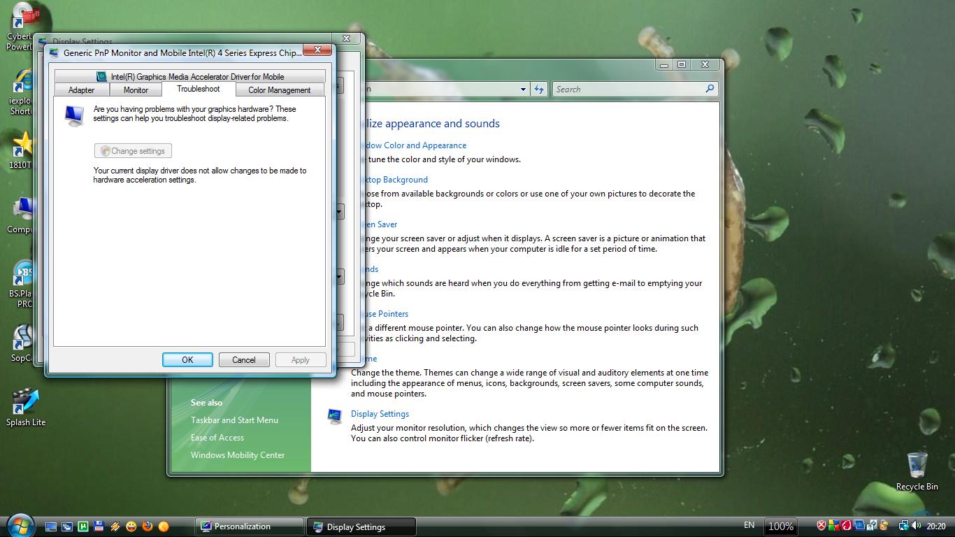955x537 pixels.
Task: Click the 'See also' heading in the sidebar
Action: point(206,403)
